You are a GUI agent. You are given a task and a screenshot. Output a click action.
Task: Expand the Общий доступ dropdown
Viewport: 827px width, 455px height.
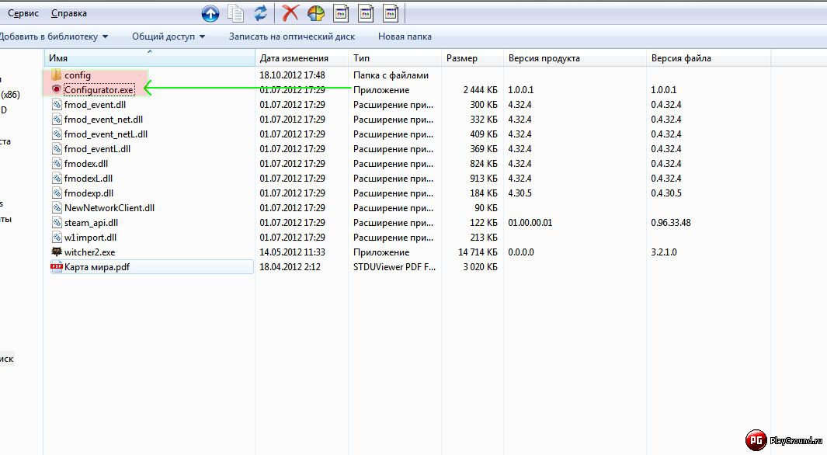pyautogui.click(x=169, y=36)
